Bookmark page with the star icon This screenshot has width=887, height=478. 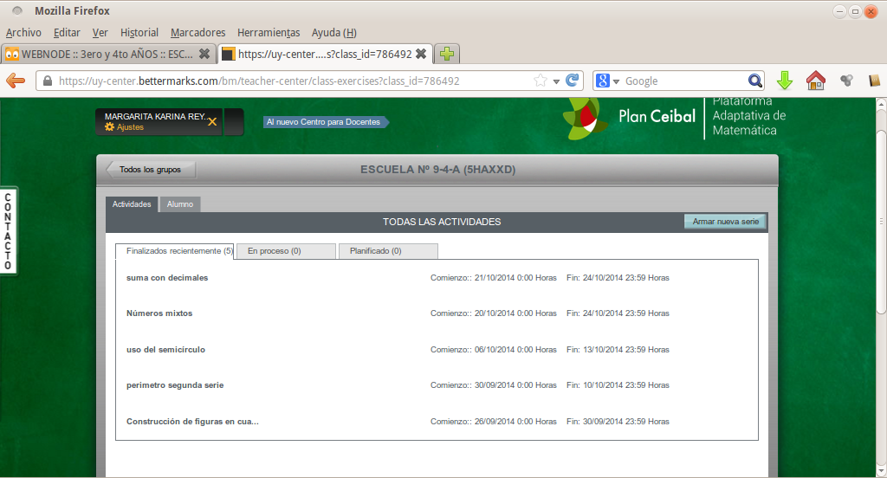click(541, 81)
